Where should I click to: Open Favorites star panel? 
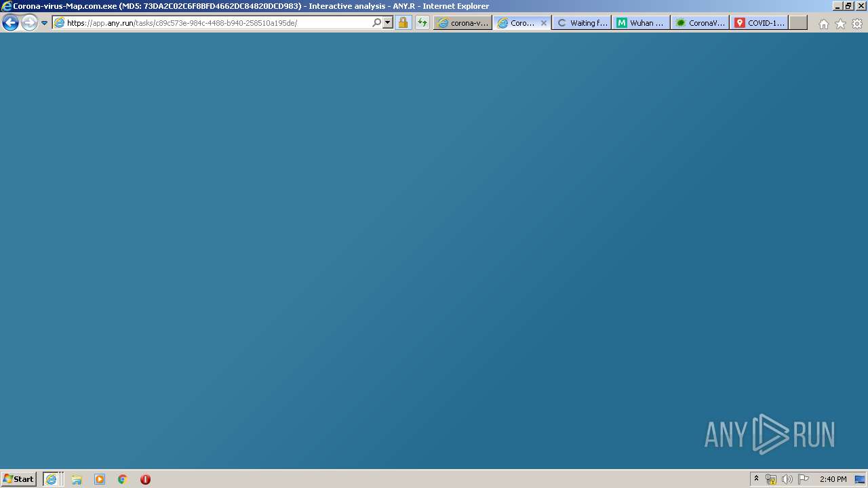pos(841,24)
